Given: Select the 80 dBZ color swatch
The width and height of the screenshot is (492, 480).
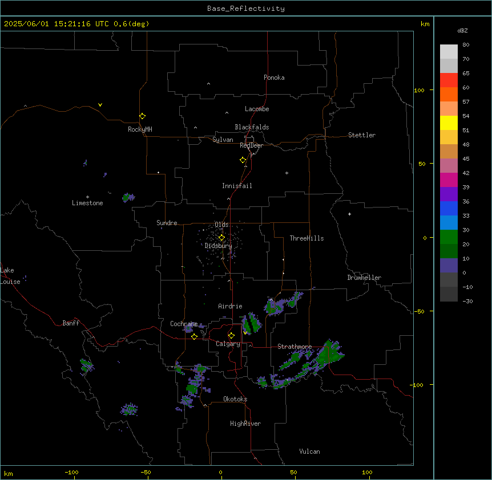Looking at the screenshot, I should (x=449, y=52).
